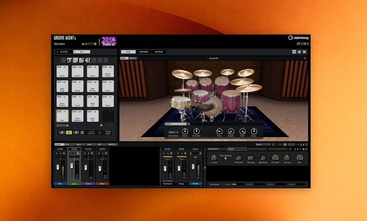Mute the Kick channel in mixer

56,153
